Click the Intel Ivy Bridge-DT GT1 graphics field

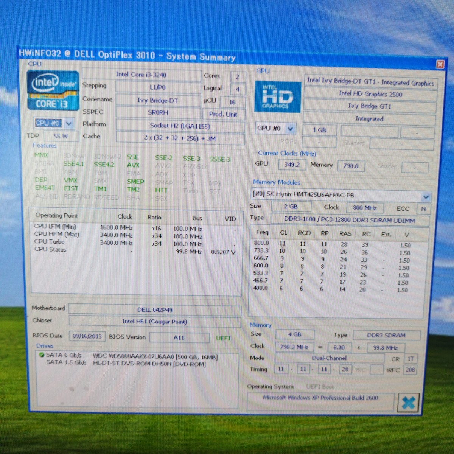pyautogui.click(x=370, y=81)
